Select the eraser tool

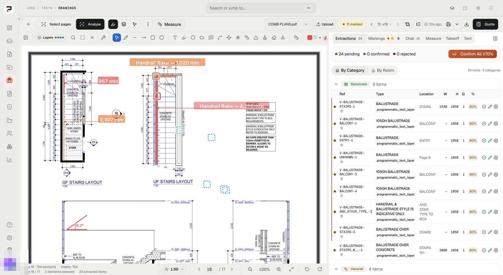[274, 37]
